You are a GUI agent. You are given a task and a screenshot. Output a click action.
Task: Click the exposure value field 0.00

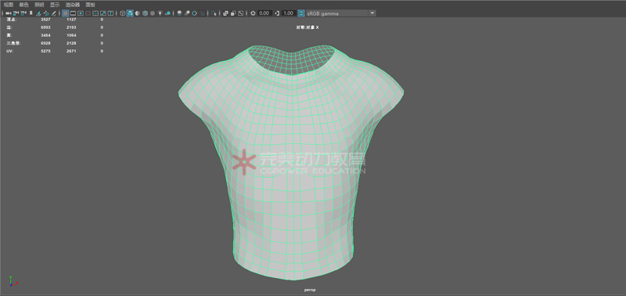pos(264,13)
